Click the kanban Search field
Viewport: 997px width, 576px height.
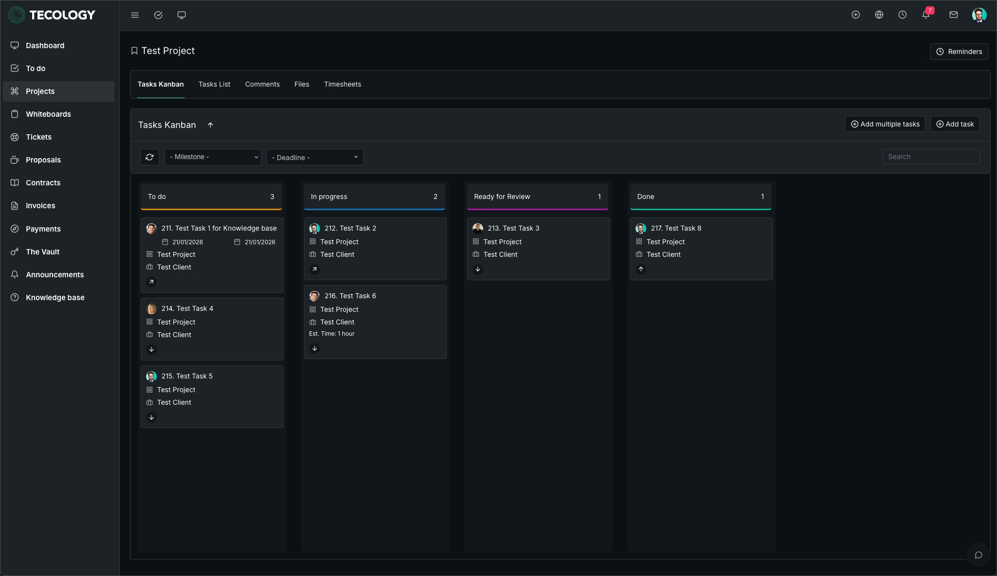coord(931,157)
